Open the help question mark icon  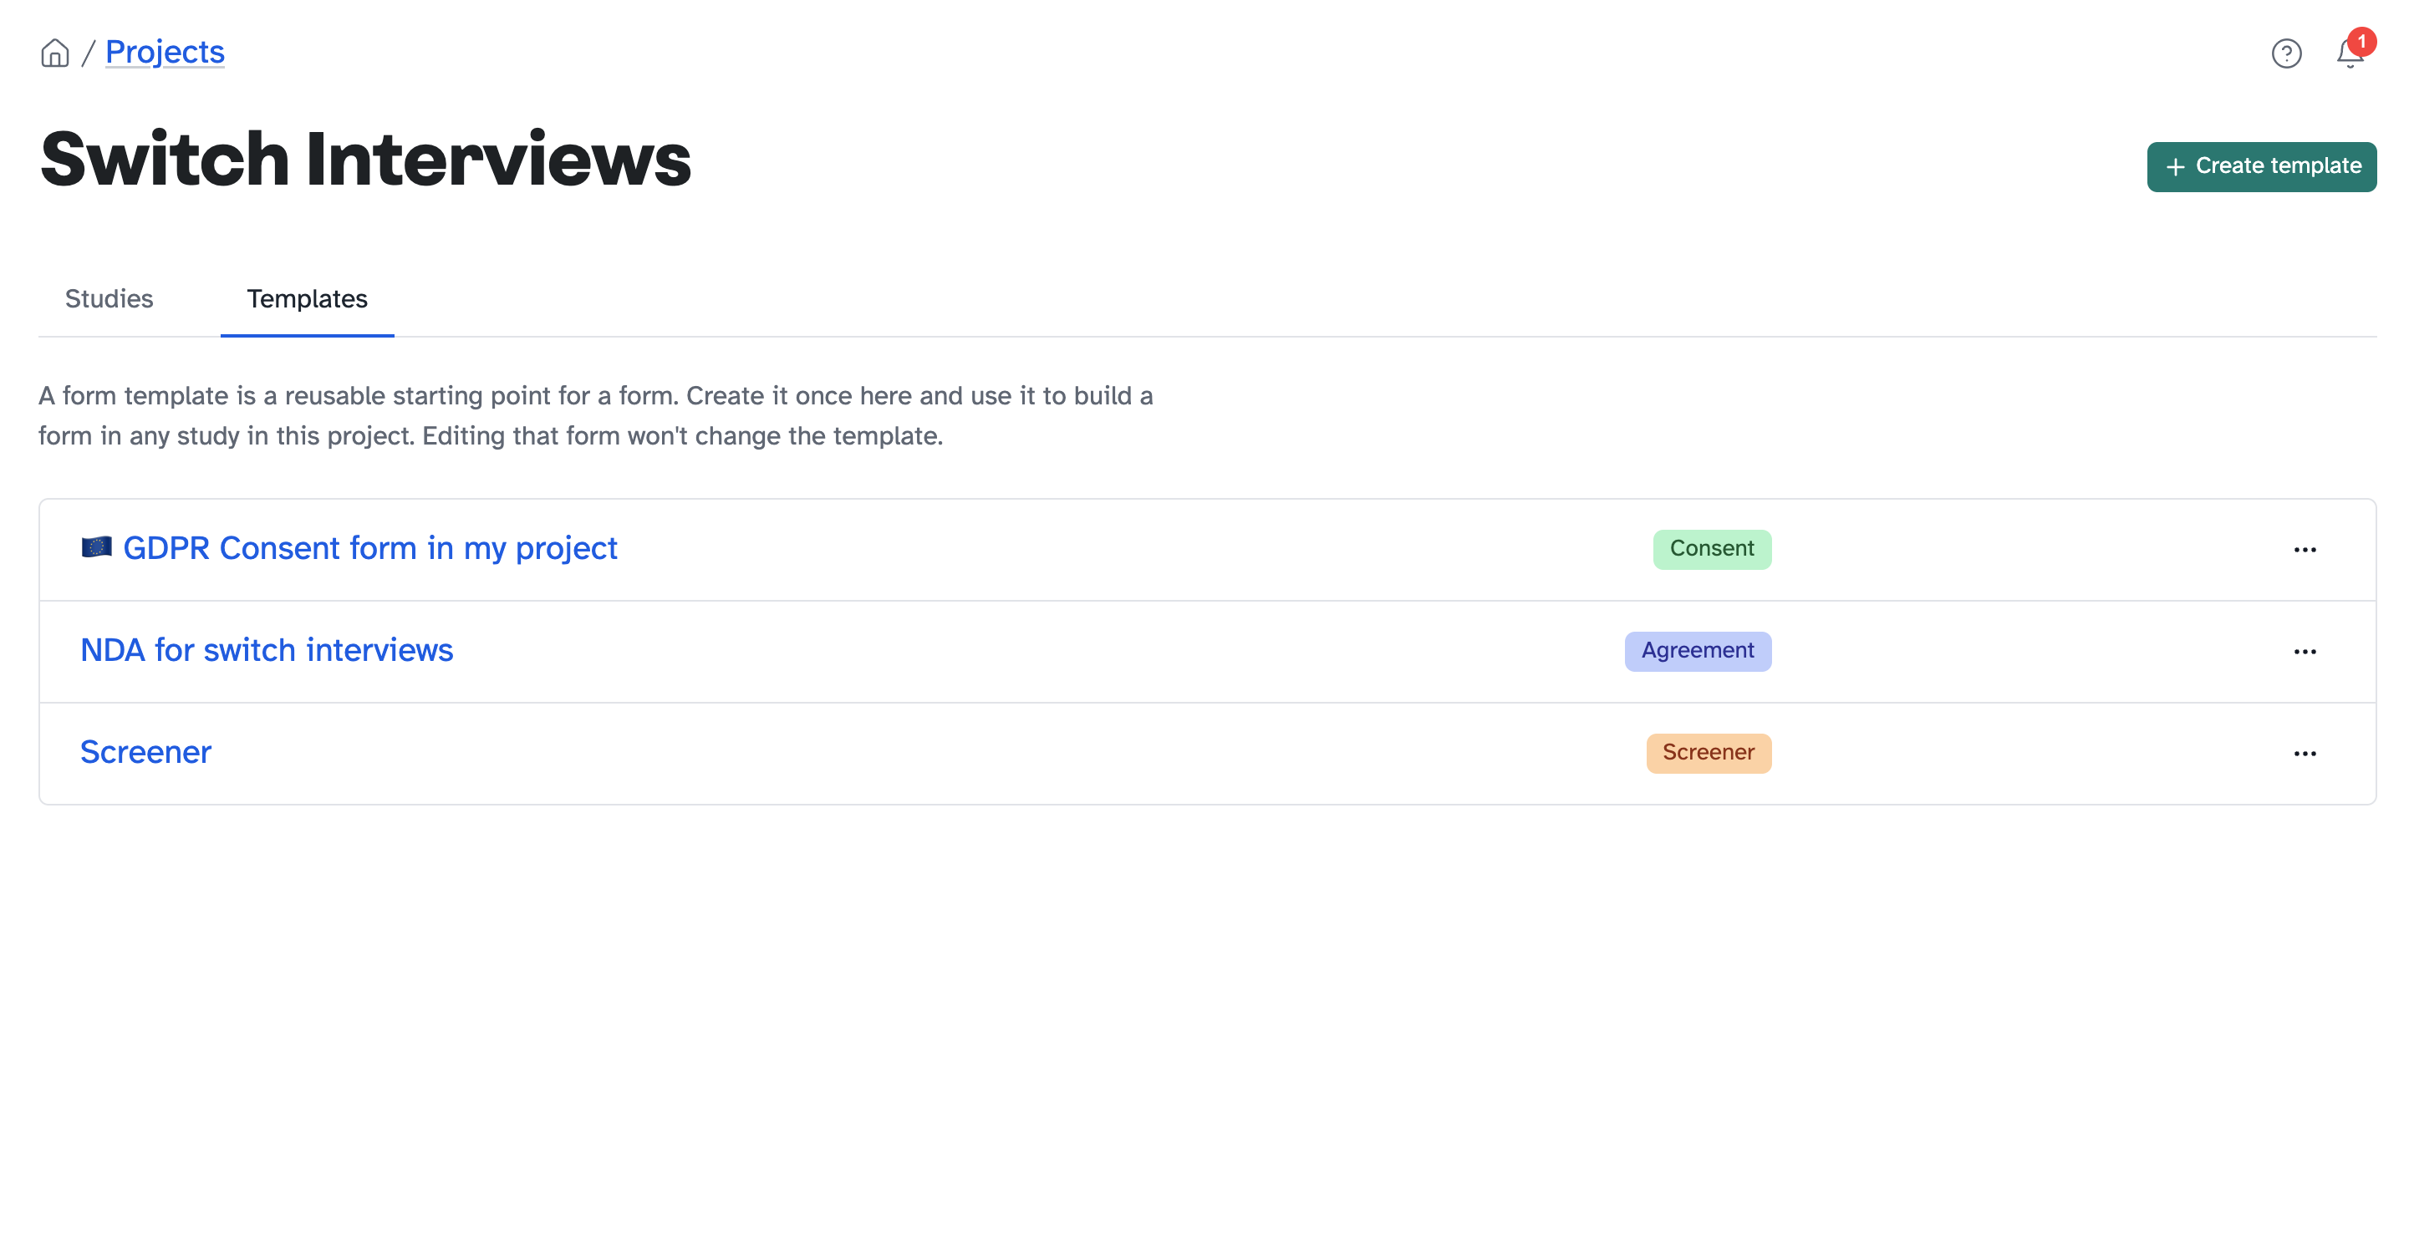tap(2285, 53)
